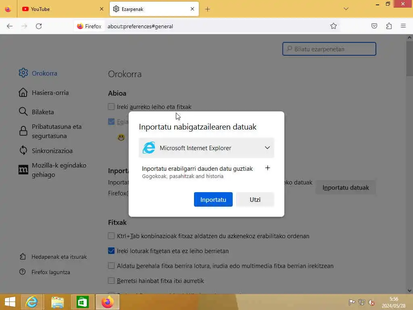Open the Extensions puzzle icon
The height and width of the screenshot is (310, 413).
[389, 26]
